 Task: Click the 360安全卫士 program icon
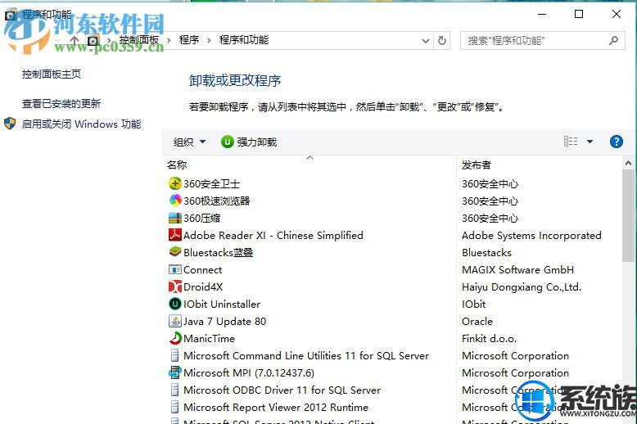[x=174, y=183]
